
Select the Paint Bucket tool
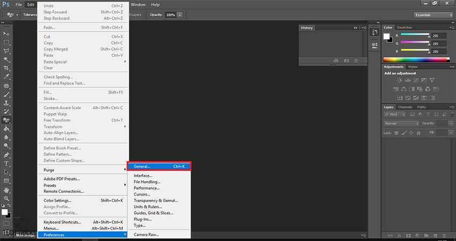(6, 129)
